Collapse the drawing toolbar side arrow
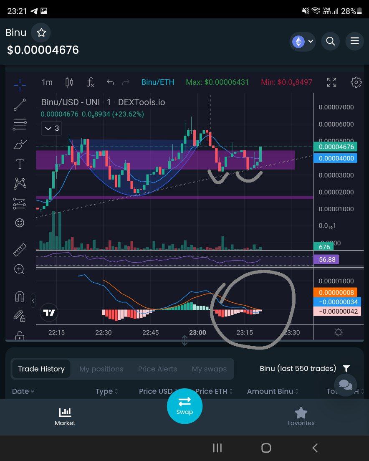 [x=33, y=301]
